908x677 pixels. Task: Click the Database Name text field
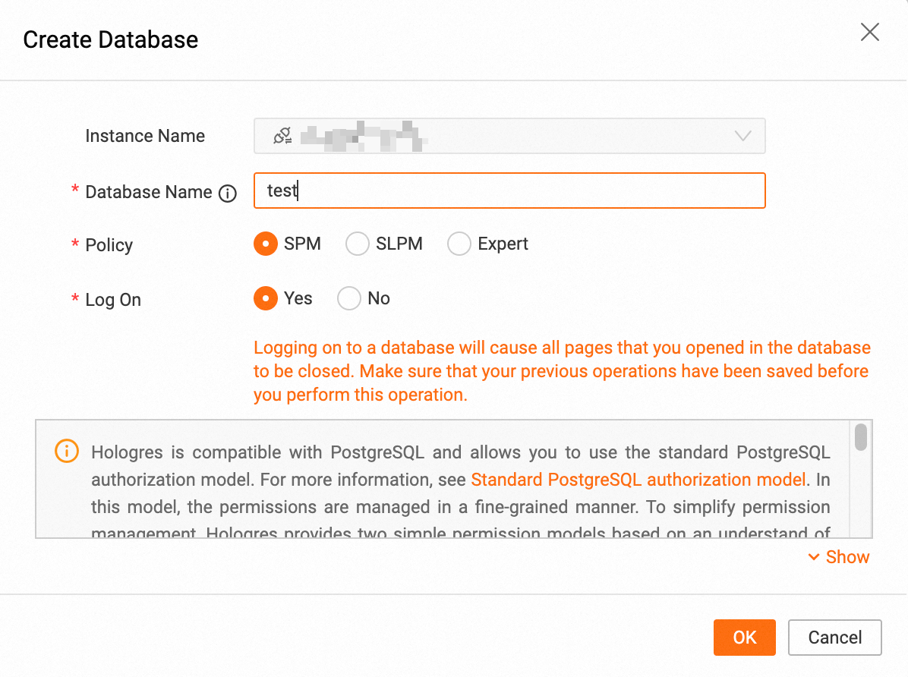click(509, 191)
